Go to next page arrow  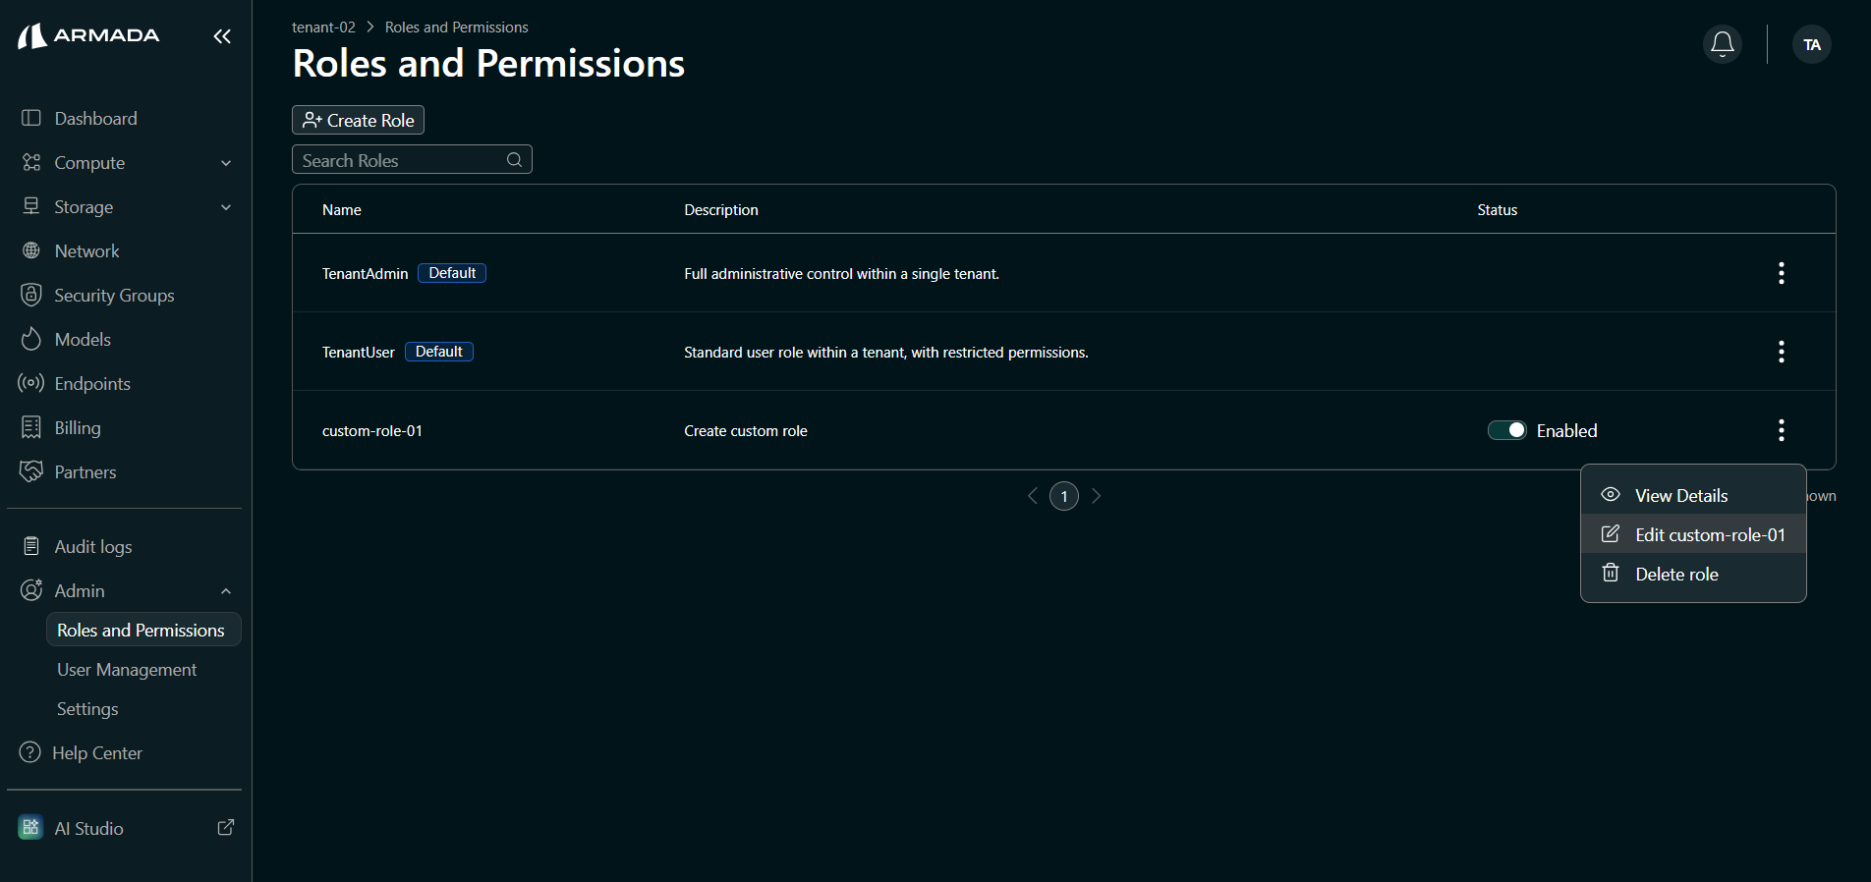coord(1096,496)
